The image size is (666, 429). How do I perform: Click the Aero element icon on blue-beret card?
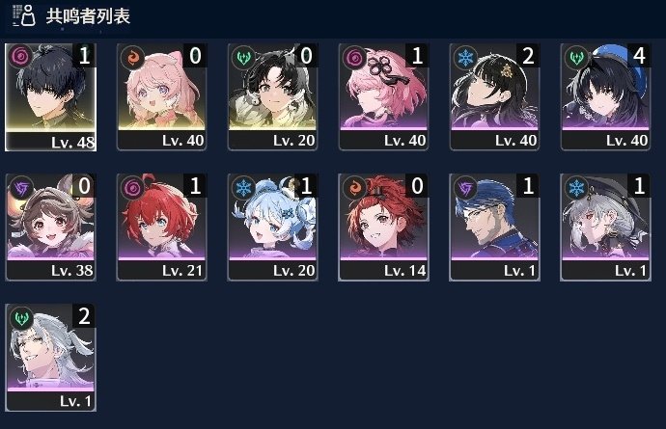[576, 57]
